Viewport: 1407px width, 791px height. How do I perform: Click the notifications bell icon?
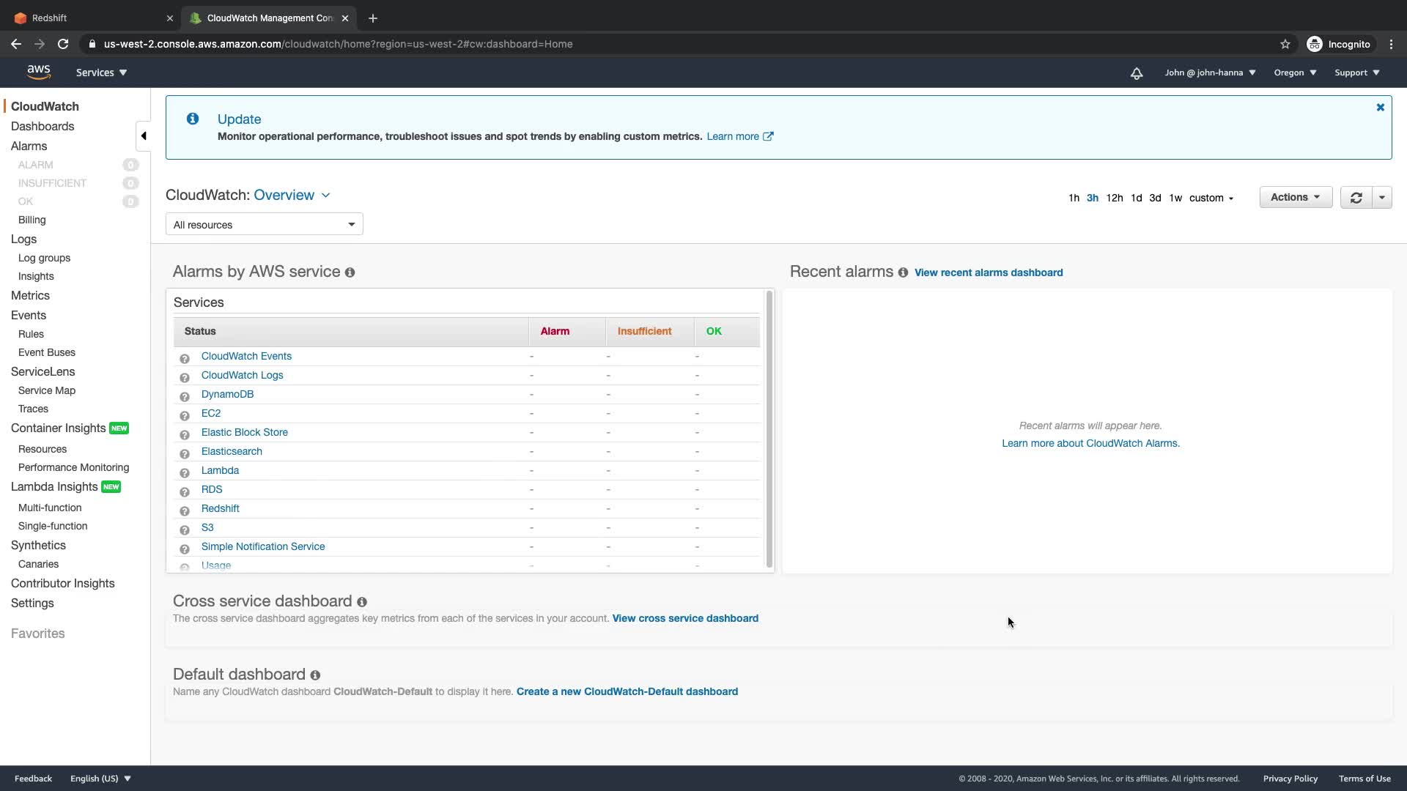coord(1136,73)
